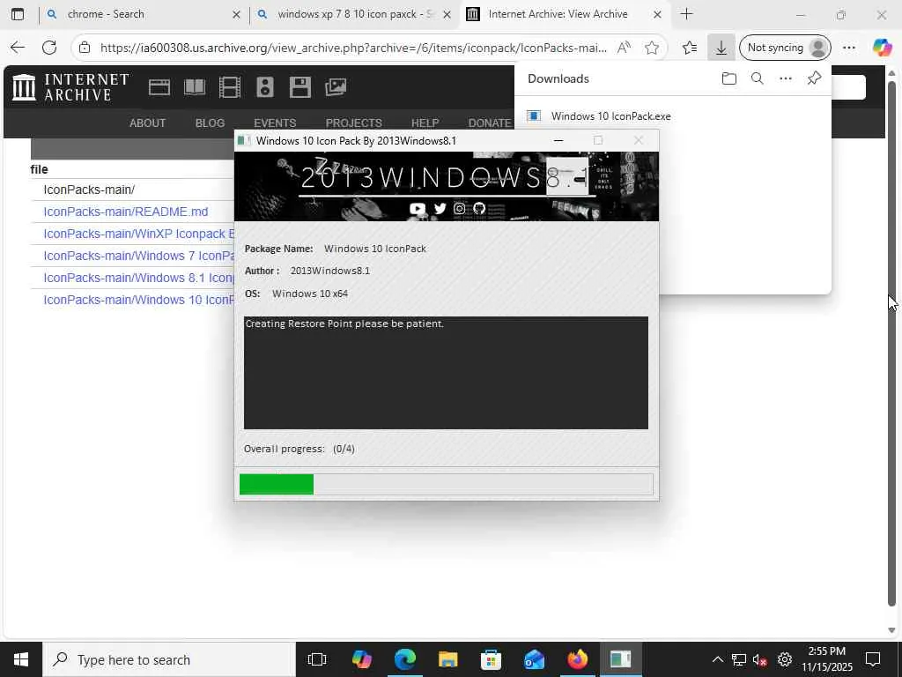
Task: Open Internet Archive audio speaker icon
Action: coord(265,87)
